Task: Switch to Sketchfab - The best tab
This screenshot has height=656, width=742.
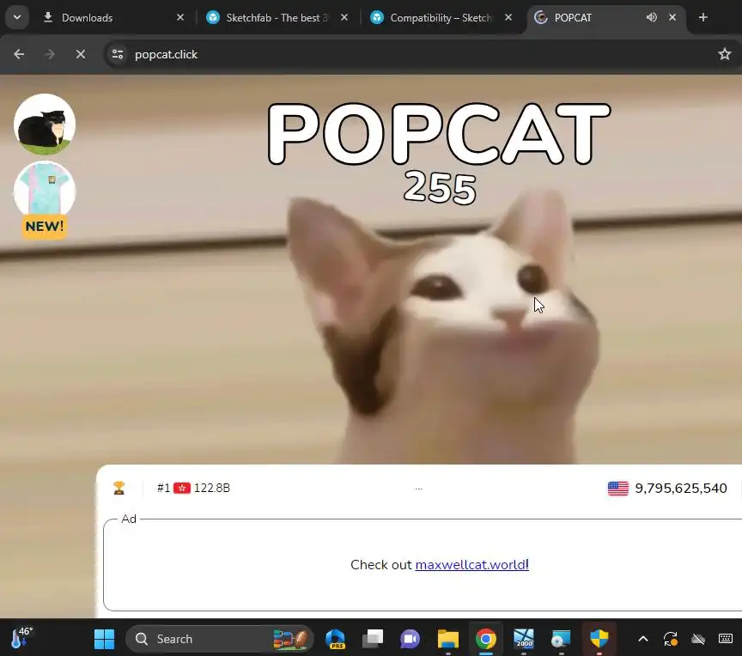Action: [x=277, y=18]
